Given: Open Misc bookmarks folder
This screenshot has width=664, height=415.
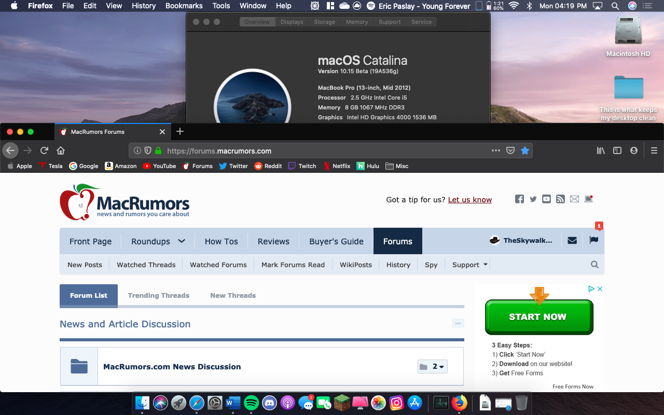Looking at the screenshot, I should (x=397, y=166).
